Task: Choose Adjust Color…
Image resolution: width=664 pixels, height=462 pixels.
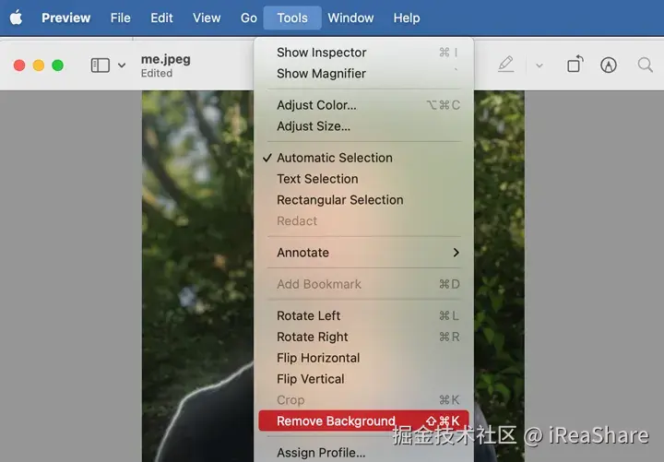Action: pyautogui.click(x=364, y=105)
